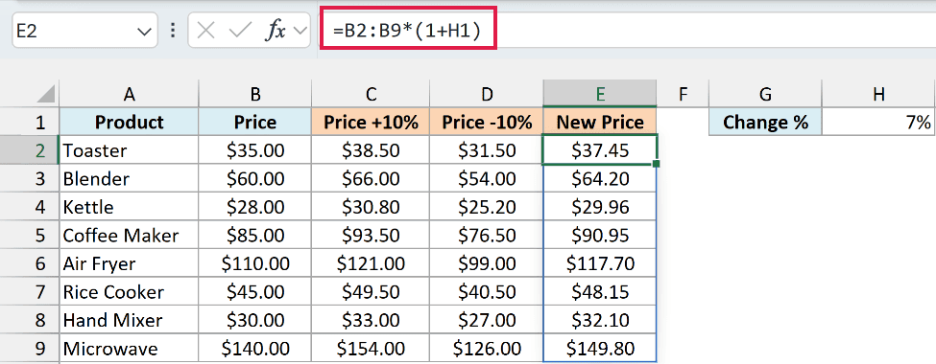Click the Toaster cell
Viewport: 936px width, 364px height.
pos(129,150)
